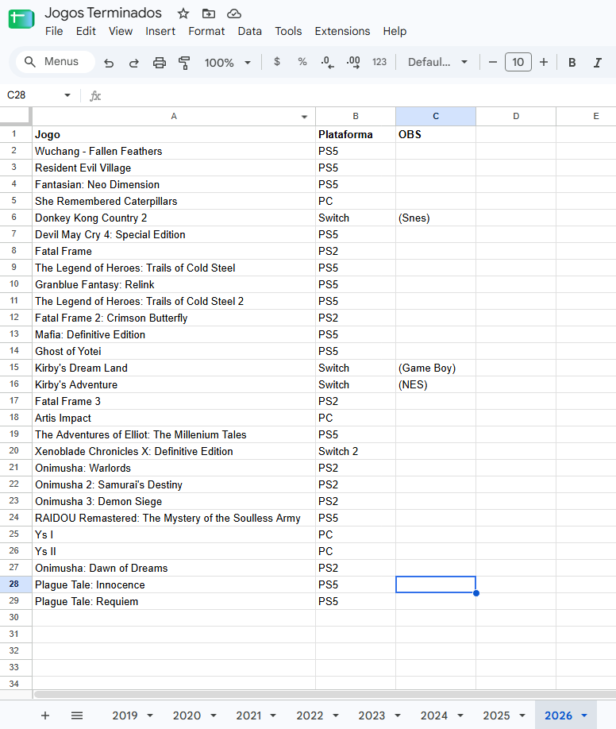Open the Help menu
Screen dimensions: 616x729
[x=395, y=31]
